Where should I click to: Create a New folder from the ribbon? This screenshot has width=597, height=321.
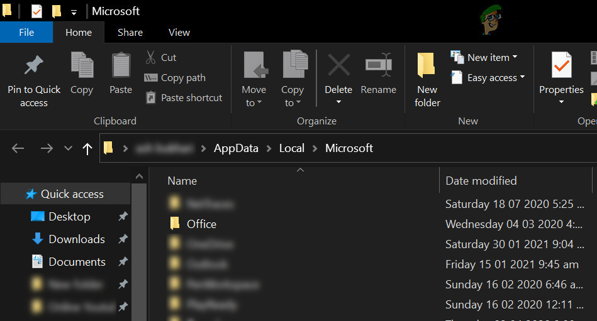point(427,67)
